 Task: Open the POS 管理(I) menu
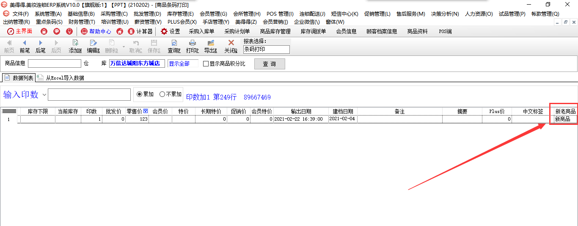(280, 14)
